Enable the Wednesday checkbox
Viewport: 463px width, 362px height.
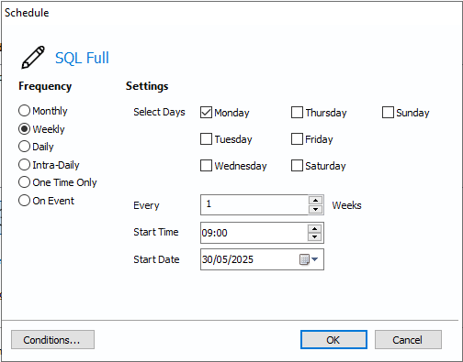click(x=206, y=166)
